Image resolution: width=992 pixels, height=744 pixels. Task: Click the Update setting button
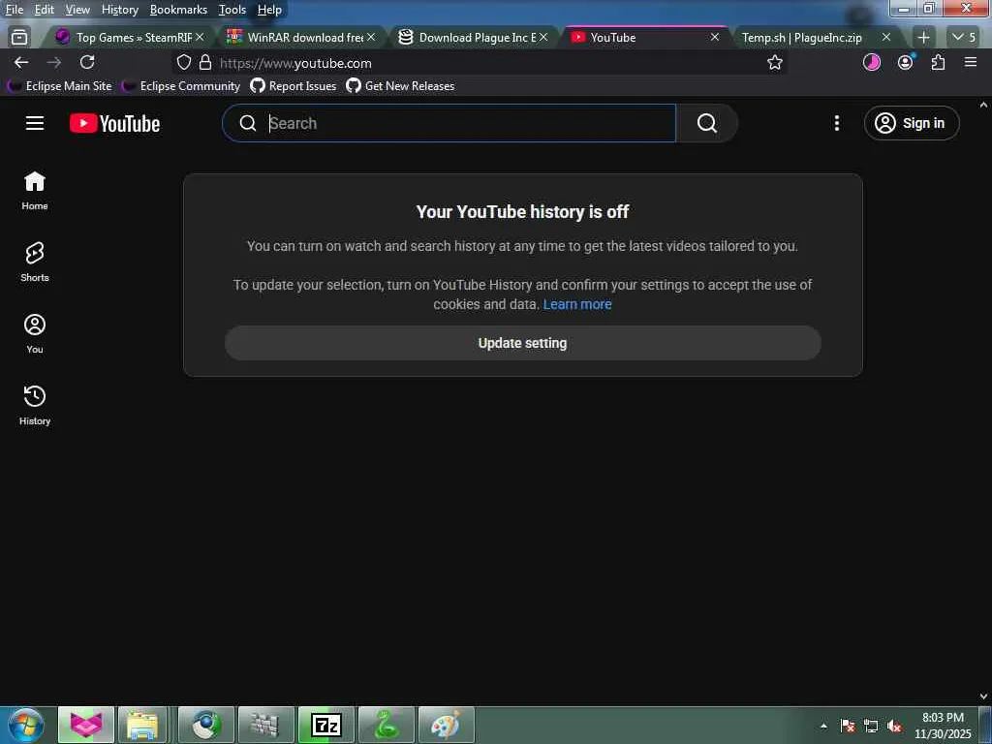522,343
